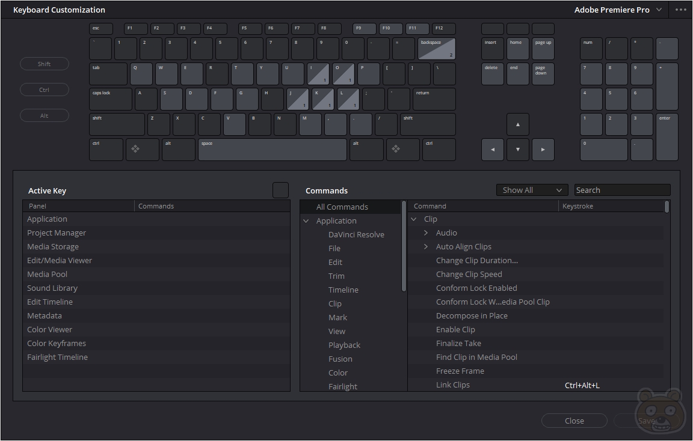The image size is (693, 441).
Task: Sort by the Keystroke column header
Action: point(611,206)
